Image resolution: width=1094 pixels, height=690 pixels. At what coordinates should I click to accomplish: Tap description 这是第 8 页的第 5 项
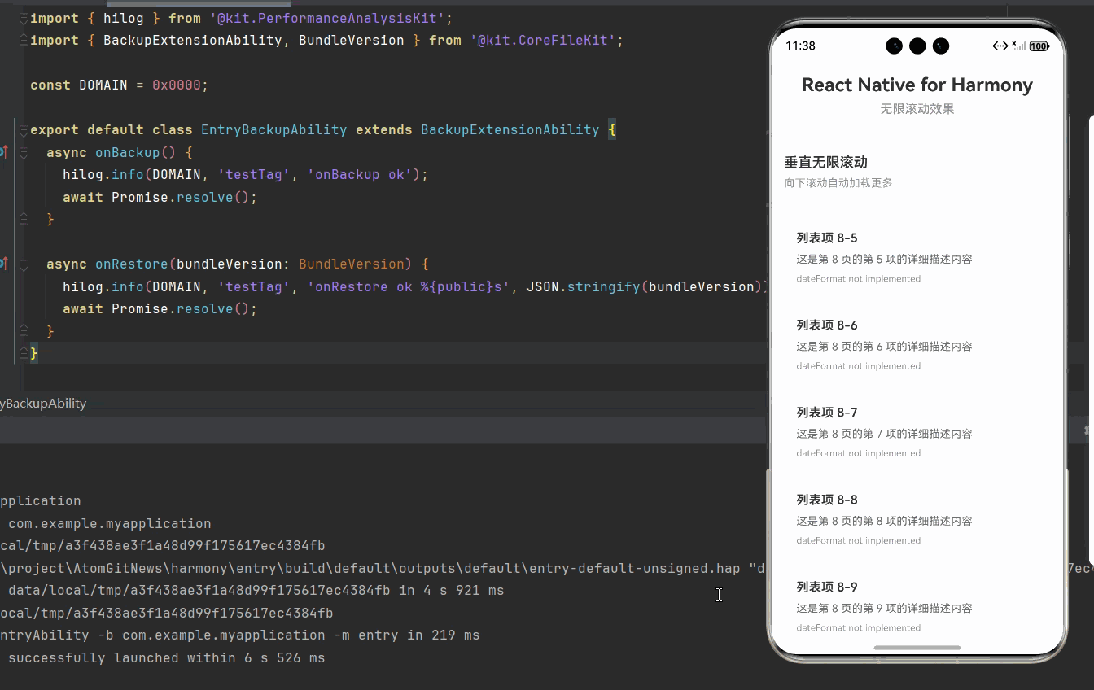(x=884, y=259)
